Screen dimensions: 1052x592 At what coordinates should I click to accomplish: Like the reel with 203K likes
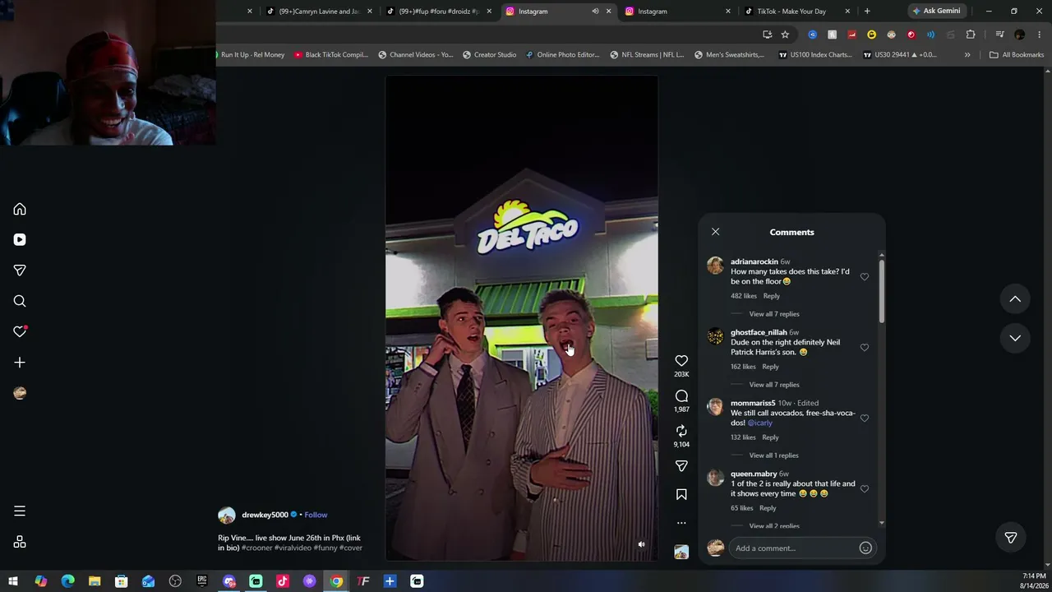point(681,361)
